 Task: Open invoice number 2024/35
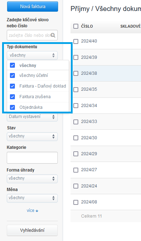click(x=89, y=89)
